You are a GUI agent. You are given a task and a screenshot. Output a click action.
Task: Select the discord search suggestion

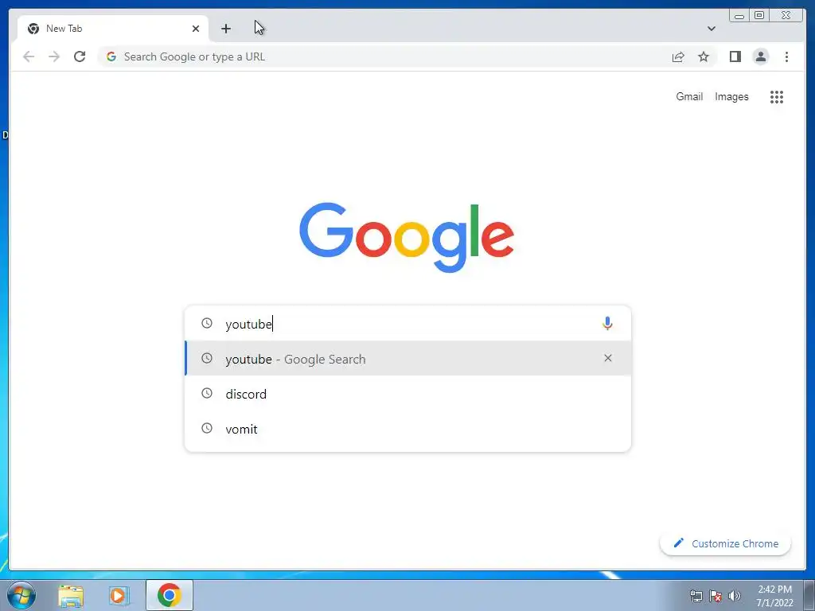click(408, 394)
